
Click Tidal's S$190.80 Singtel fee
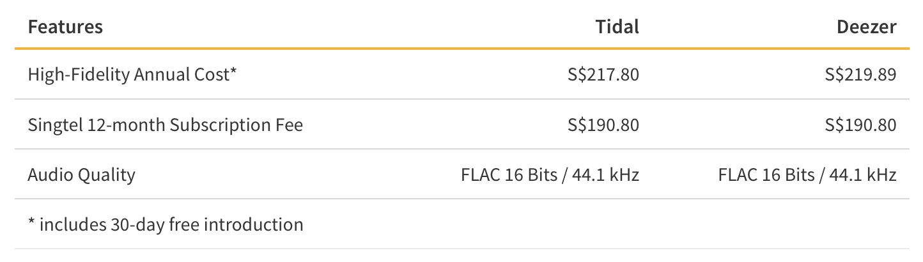[x=603, y=125]
